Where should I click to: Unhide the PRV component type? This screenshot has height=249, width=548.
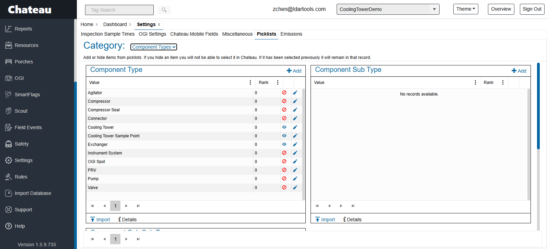point(284,170)
